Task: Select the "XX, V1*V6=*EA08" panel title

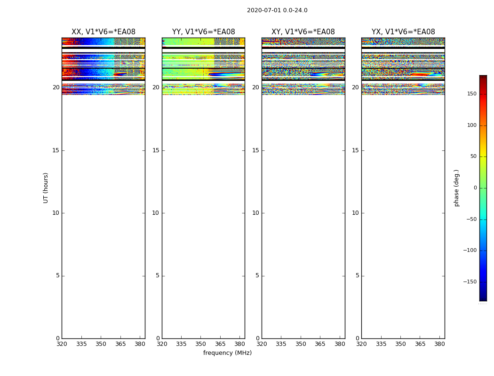Action: pos(103,32)
